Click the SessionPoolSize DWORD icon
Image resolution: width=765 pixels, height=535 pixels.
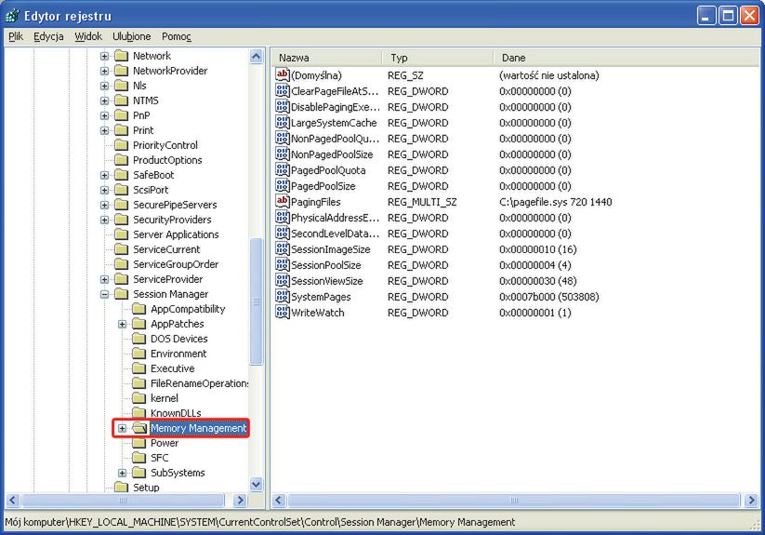283,264
